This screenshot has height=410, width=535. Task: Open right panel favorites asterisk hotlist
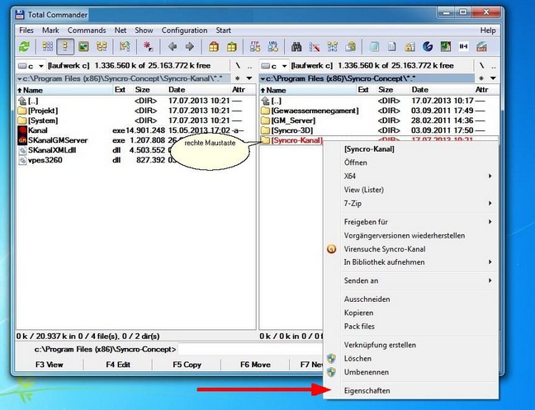coord(481,78)
